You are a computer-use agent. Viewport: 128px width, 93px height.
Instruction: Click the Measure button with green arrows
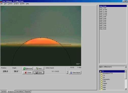click(x=28, y=69)
